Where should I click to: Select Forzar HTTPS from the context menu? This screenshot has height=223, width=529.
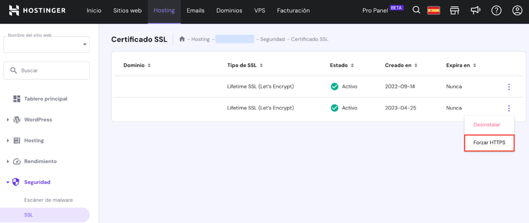tap(489, 143)
